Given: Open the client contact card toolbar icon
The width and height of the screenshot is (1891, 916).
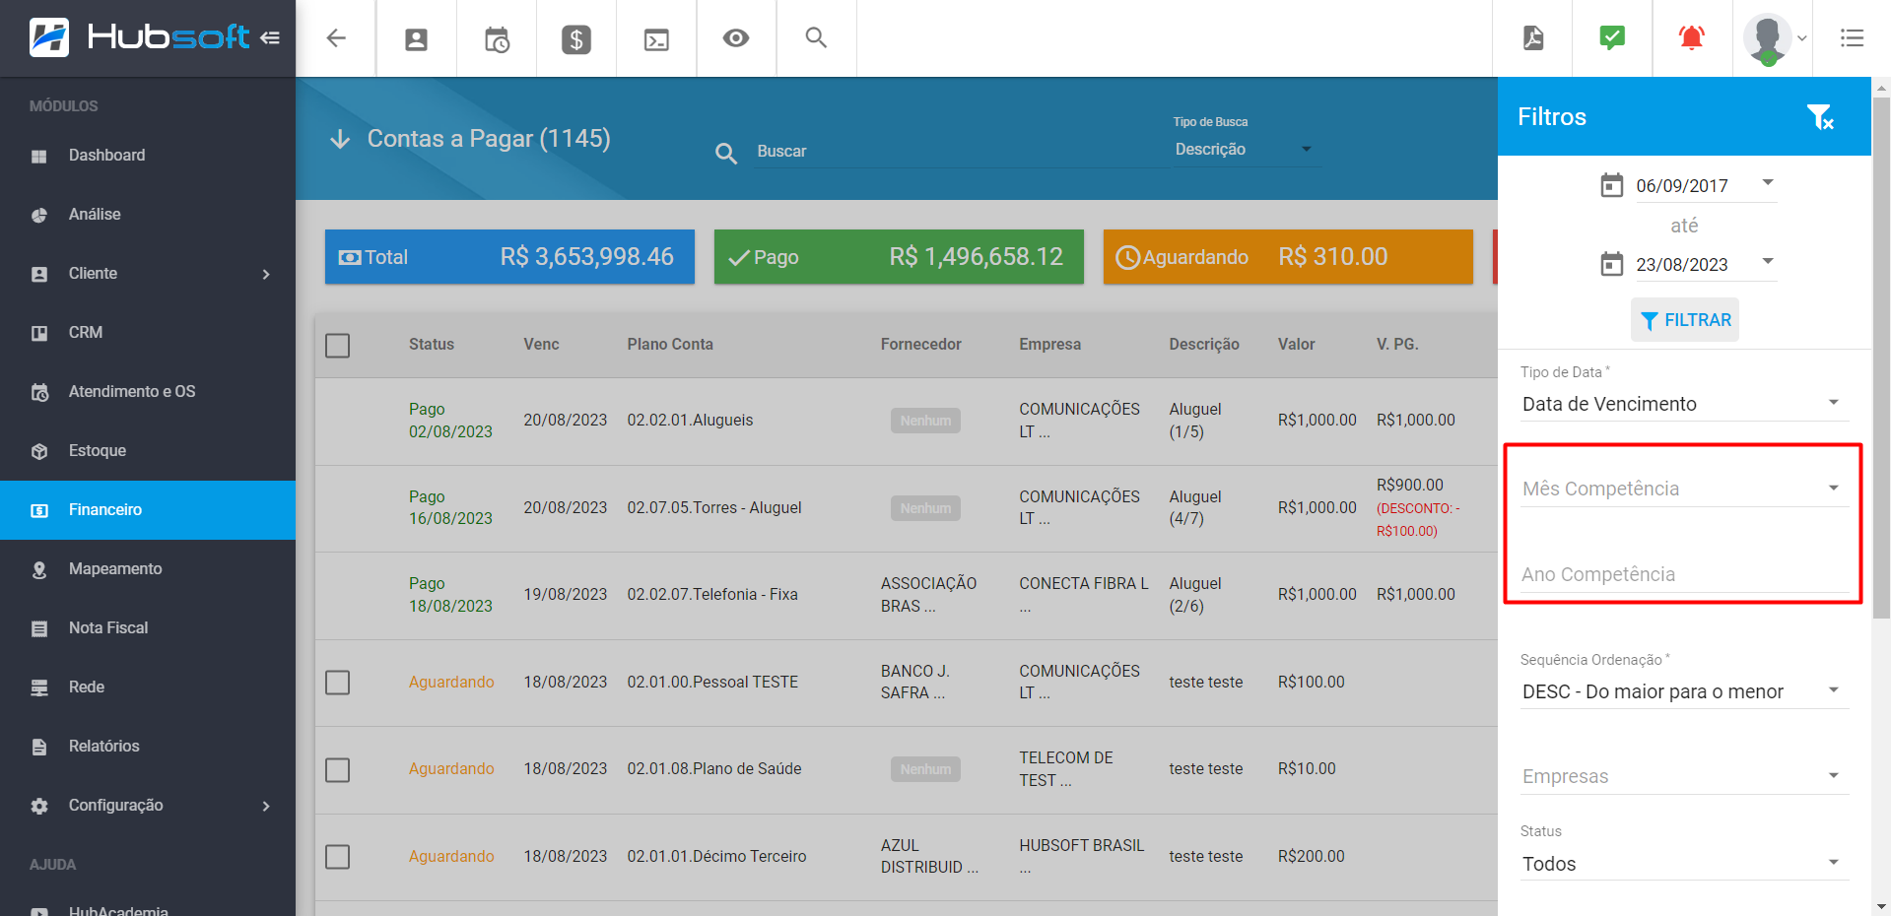Looking at the screenshot, I should coord(417,39).
